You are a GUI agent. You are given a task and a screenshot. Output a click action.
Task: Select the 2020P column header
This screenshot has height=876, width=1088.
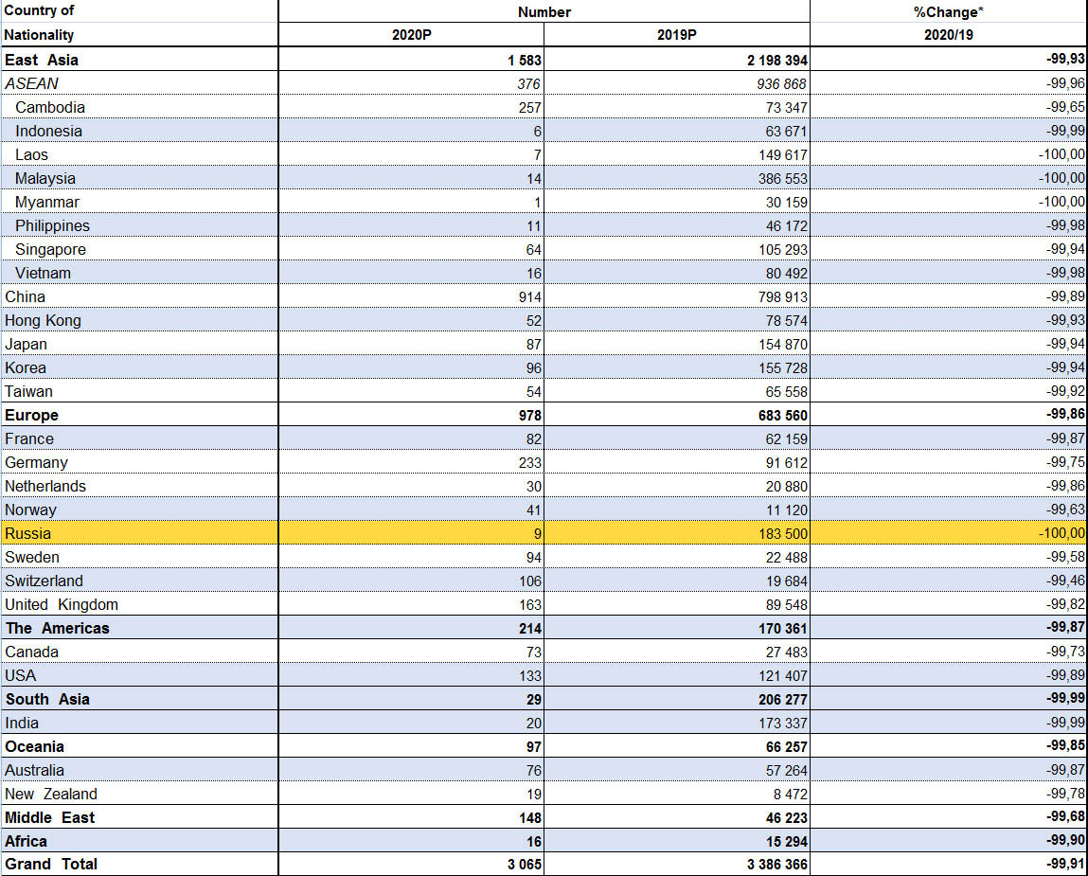[x=411, y=35]
